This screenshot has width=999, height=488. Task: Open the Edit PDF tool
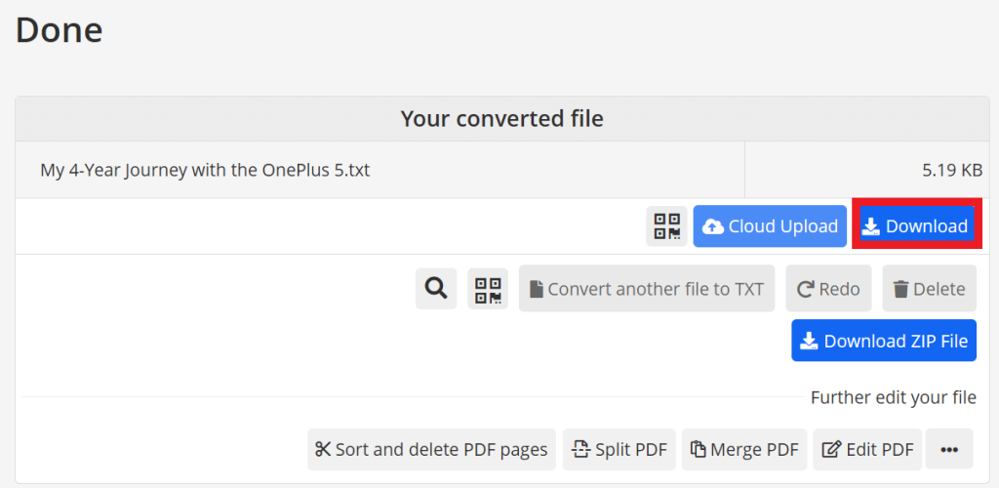867,450
